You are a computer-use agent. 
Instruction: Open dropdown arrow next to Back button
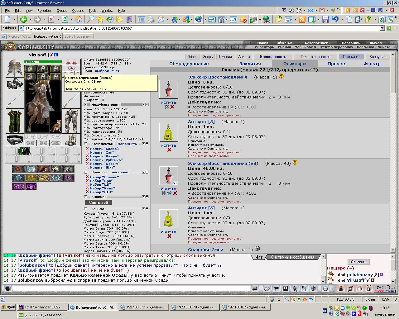click(30, 20)
